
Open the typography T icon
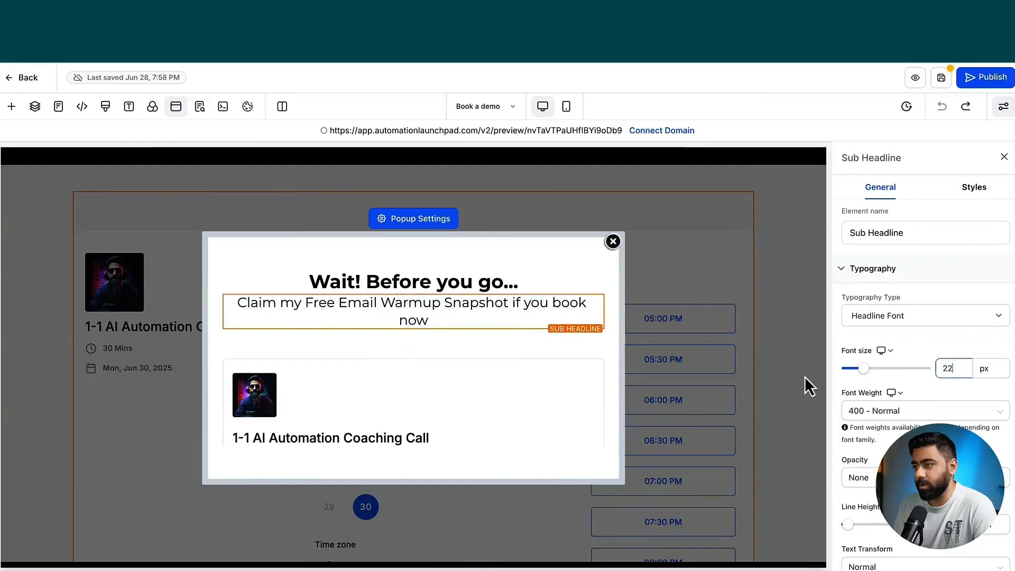coord(129,106)
